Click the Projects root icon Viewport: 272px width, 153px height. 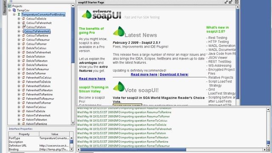point(10,6)
